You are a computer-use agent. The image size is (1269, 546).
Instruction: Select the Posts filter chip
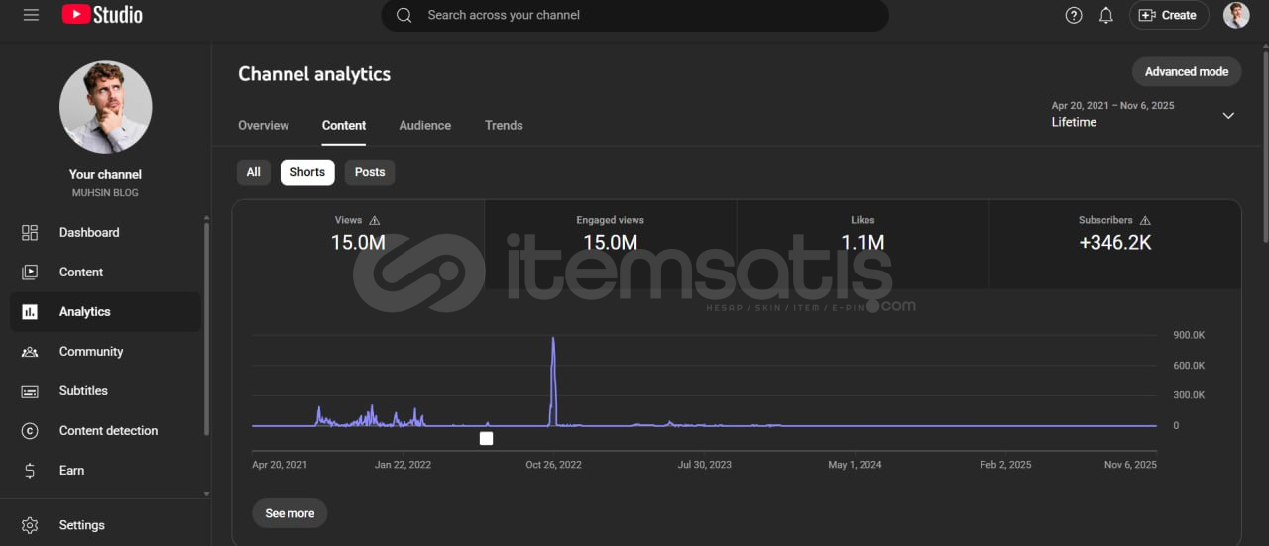[370, 172]
